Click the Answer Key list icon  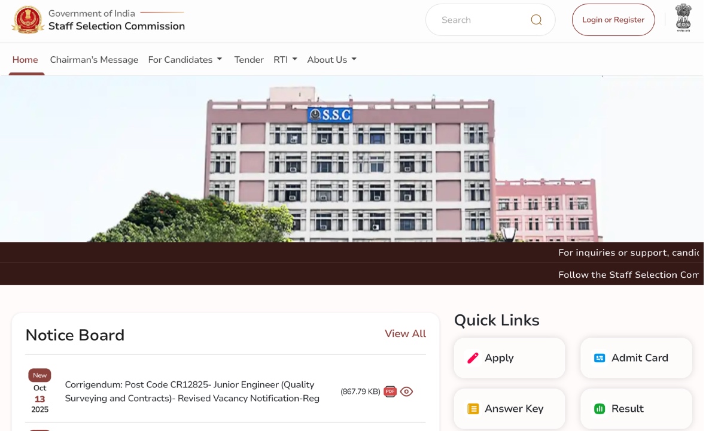coord(473,409)
